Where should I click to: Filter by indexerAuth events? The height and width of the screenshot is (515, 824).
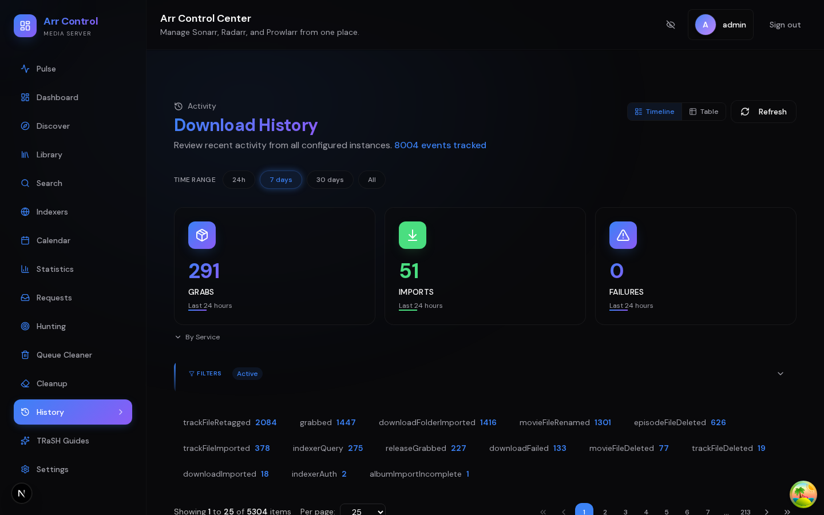pos(319,474)
